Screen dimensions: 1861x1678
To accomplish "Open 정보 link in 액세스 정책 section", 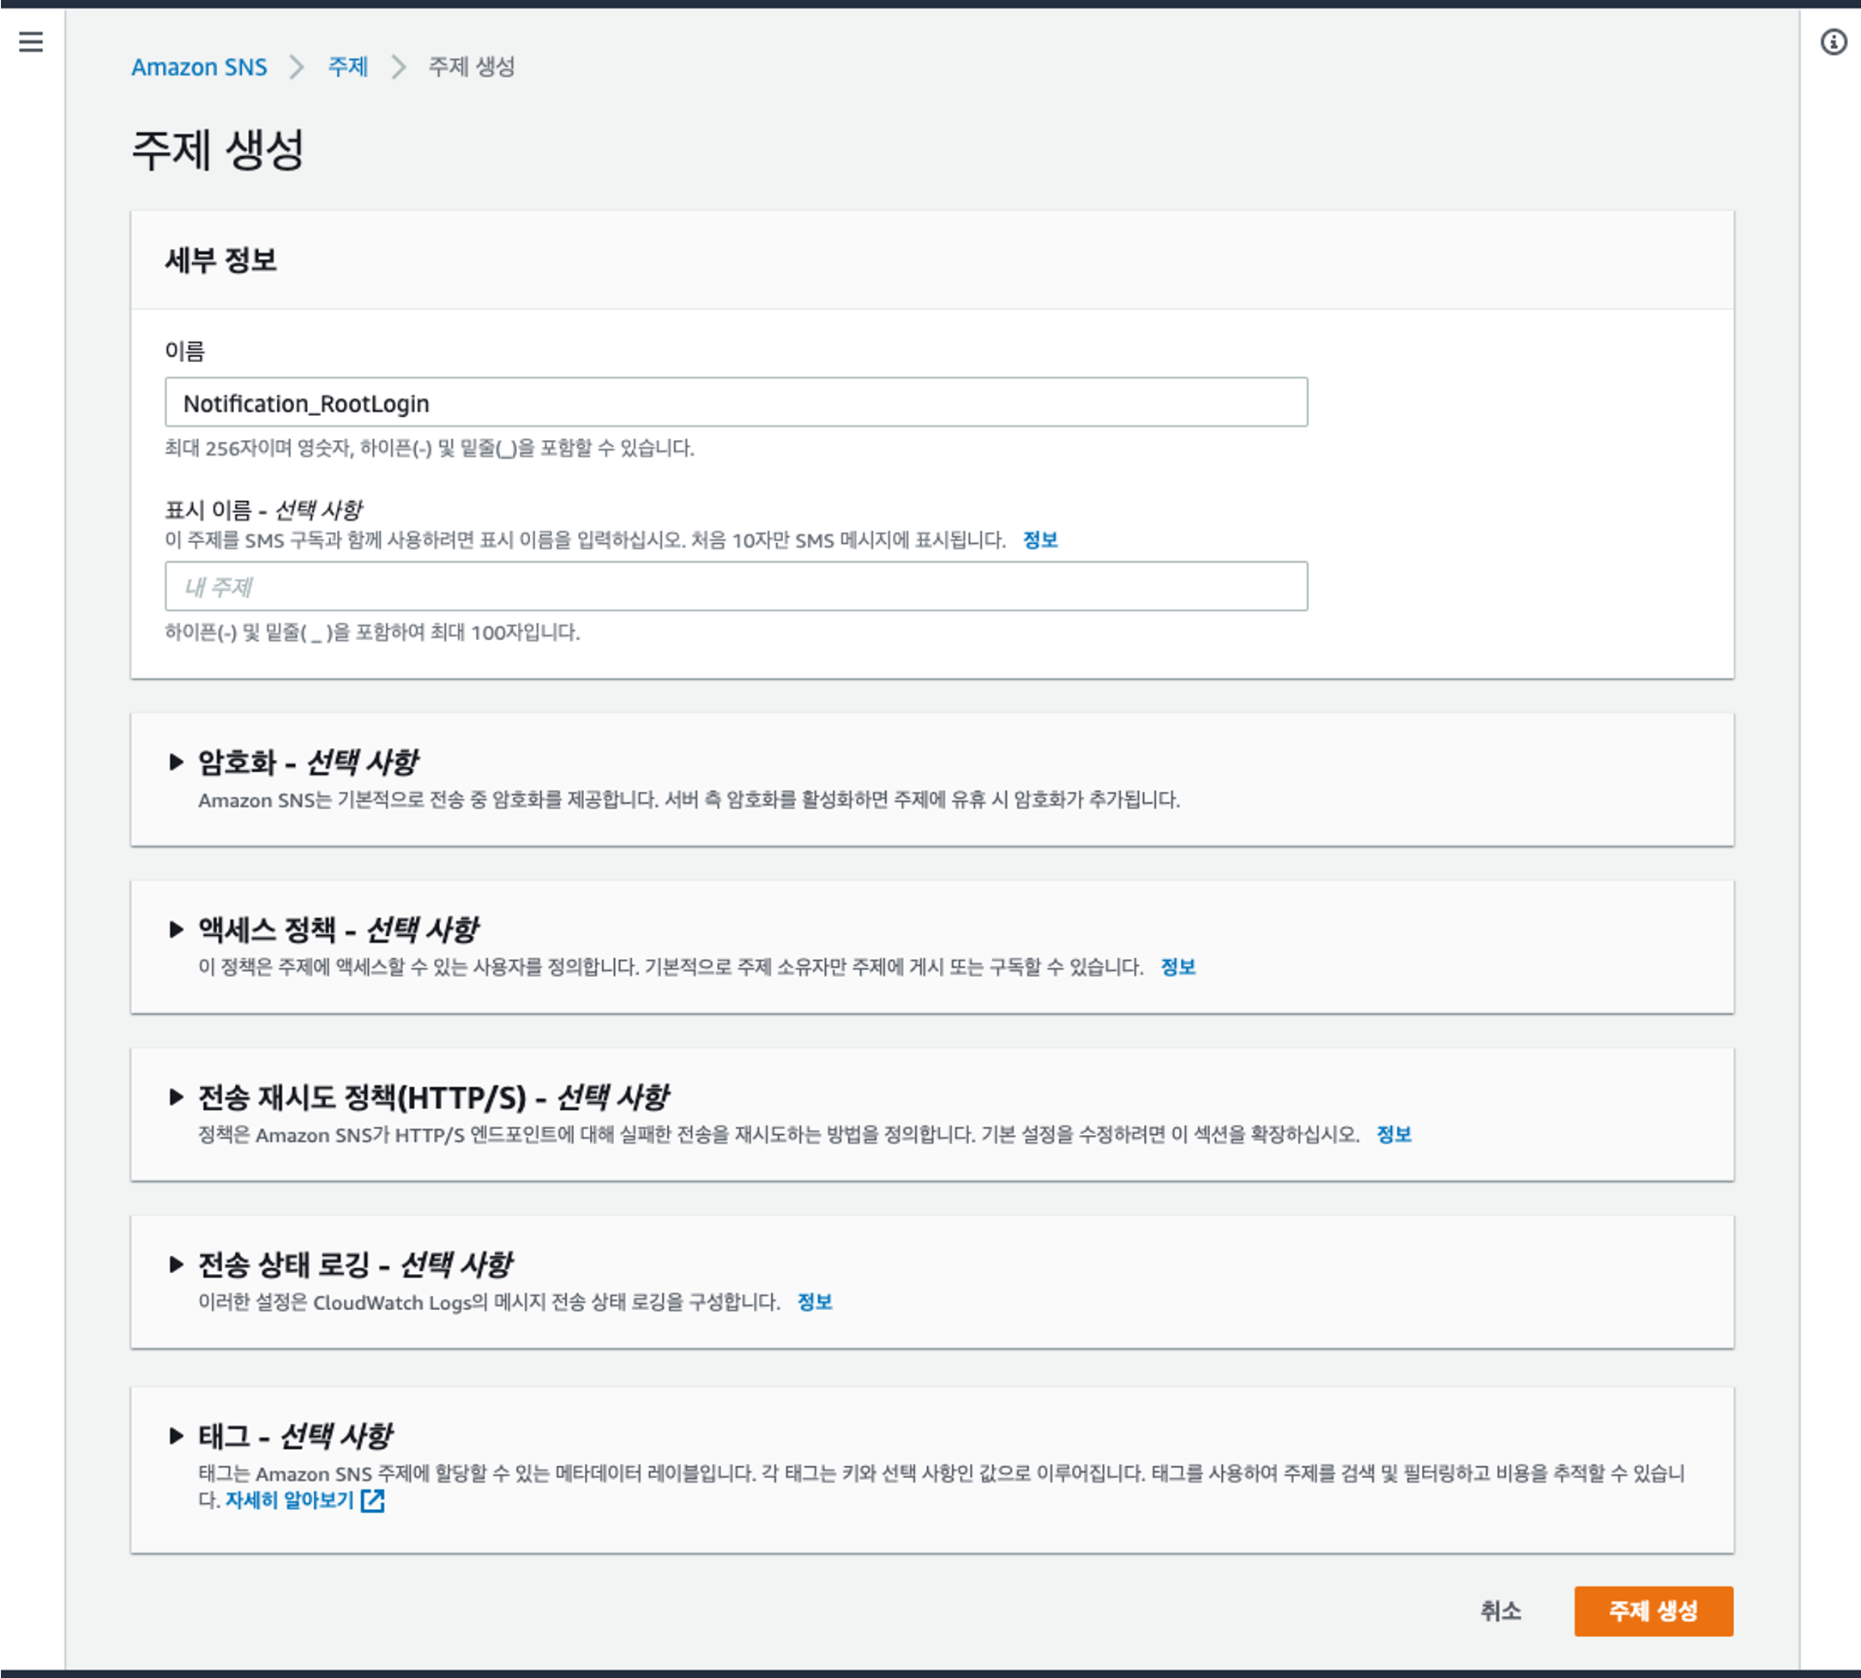I will (1177, 967).
